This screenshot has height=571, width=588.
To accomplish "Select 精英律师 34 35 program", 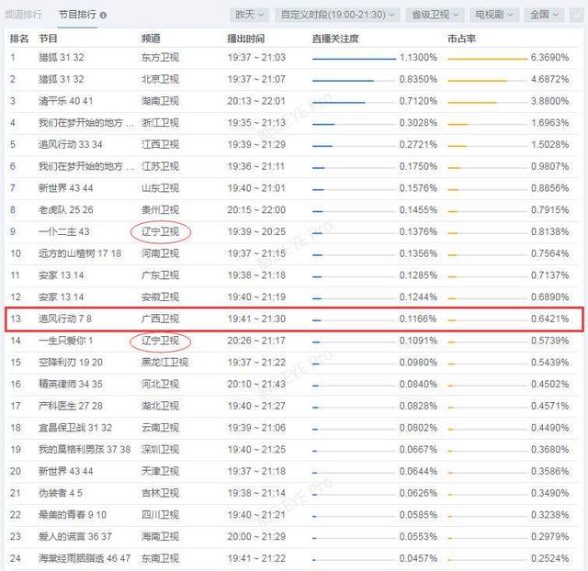I will (71, 384).
